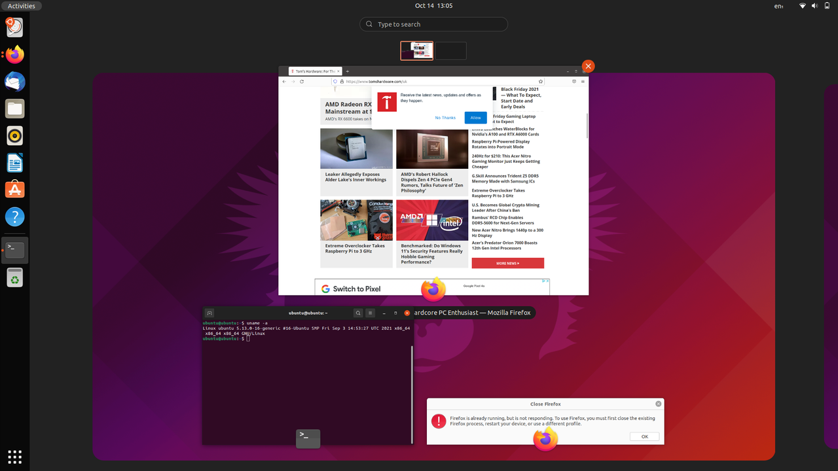Click No Thanks on notification prompt
838x471 pixels.
[445, 118]
